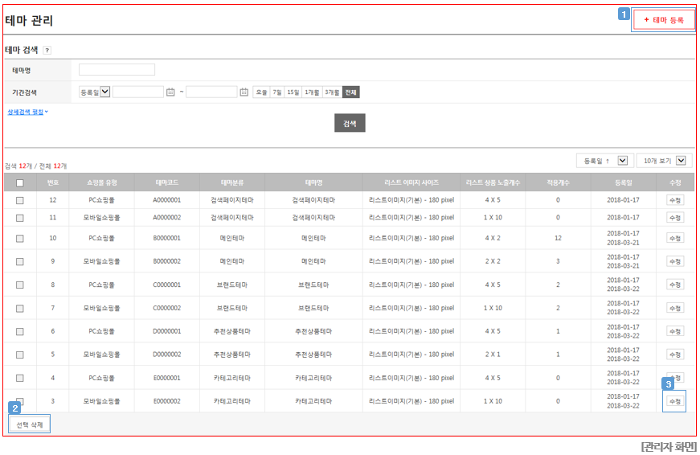
Task: Click the 테마분류 column header
Action: coord(232,182)
